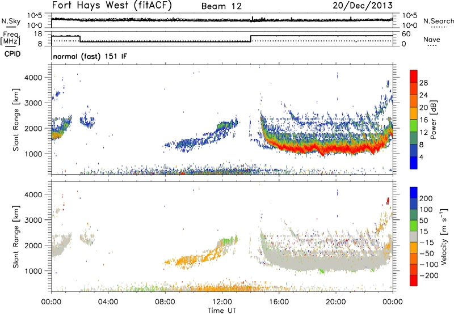Click the 'Fort Hays West (fitACF)' title
The width and height of the screenshot is (454, 314).
pos(111,5)
